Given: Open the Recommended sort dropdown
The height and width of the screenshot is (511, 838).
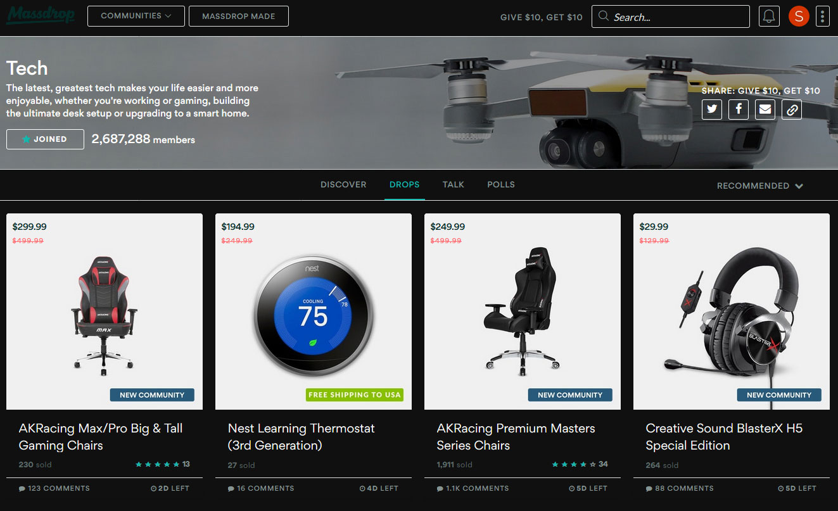Looking at the screenshot, I should (x=760, y=186).
